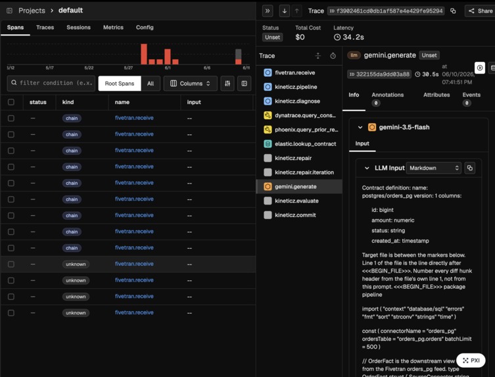Check the second chain row checkbox
This screenshot has width=495, height=377.
point(11,134)
